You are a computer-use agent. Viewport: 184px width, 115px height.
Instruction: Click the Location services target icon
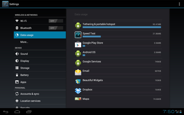(17, 101)
